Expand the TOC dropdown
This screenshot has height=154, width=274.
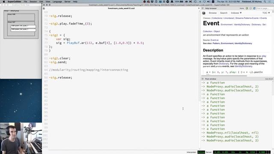(266, 13)
